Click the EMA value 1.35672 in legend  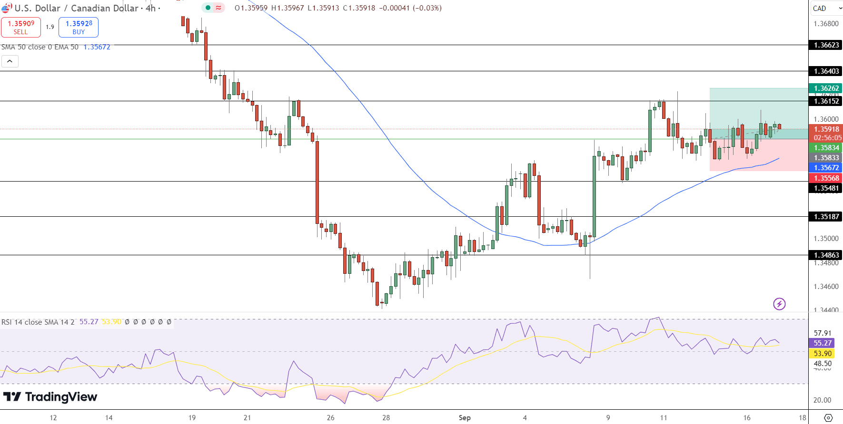click(97, 47)
